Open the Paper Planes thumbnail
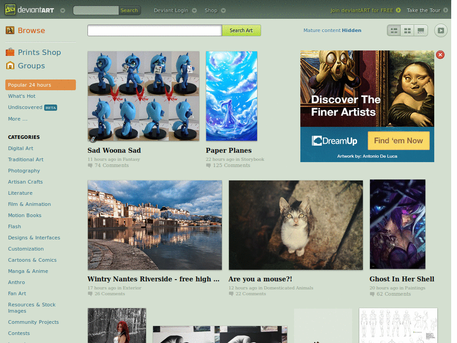Screen dimensions: 457x343 (x=232, y=96)
